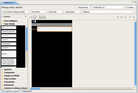Open the Day time dropdown

click(x=74, y=12)
